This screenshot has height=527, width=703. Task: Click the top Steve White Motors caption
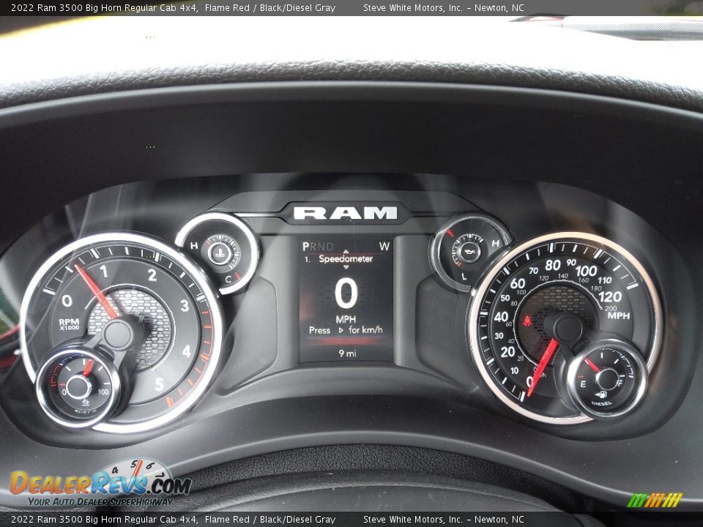[444, 7]
